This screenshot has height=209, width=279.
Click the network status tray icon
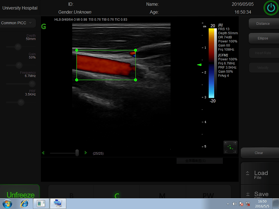click(248, 204)
